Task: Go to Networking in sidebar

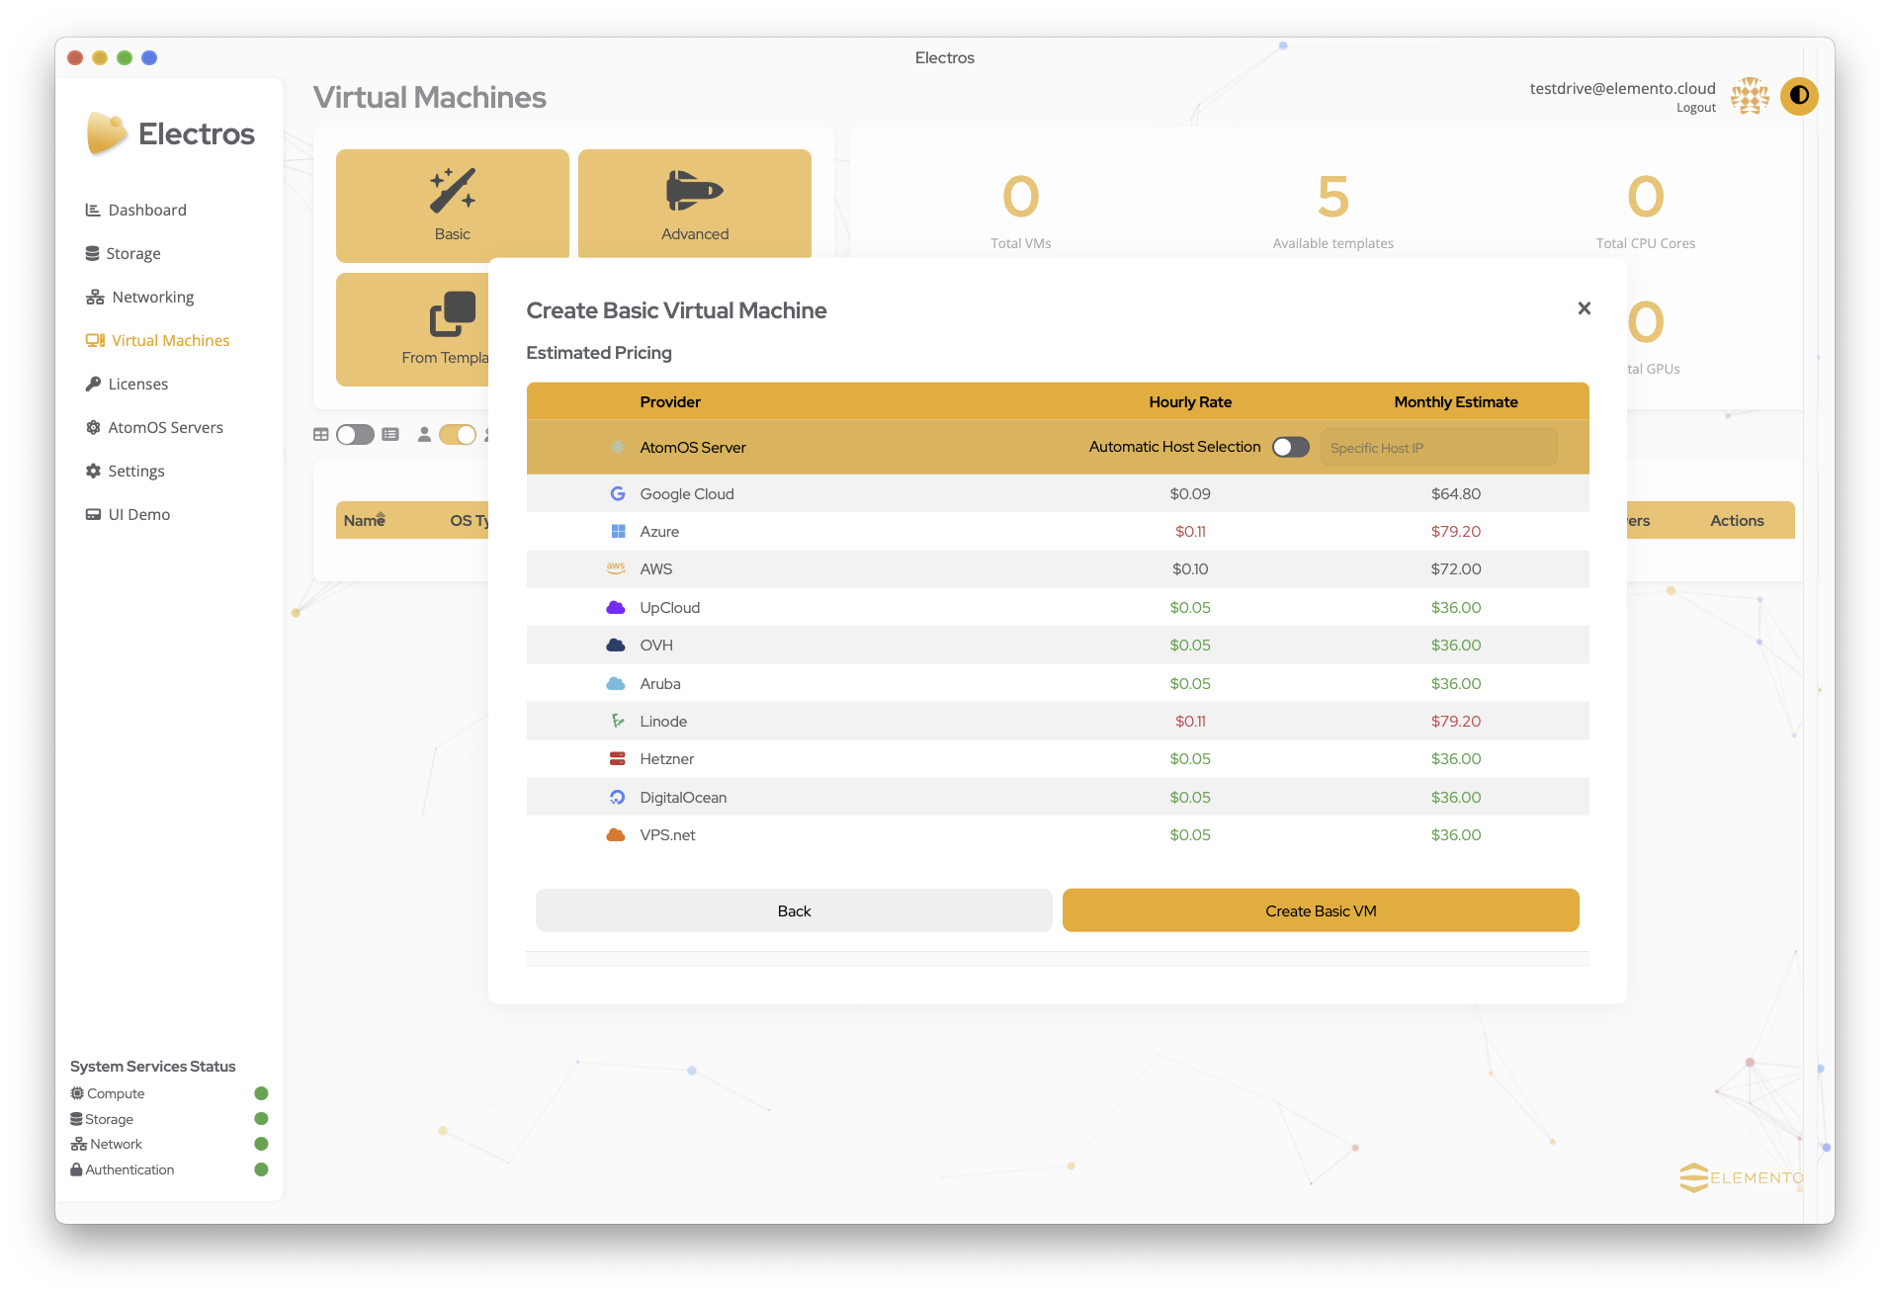Action: (x=139, y=297)
